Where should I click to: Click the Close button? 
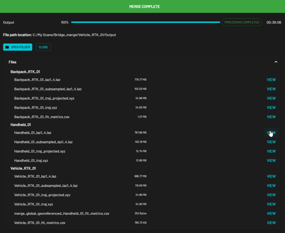pyautogui.click(x=43, y=47)
